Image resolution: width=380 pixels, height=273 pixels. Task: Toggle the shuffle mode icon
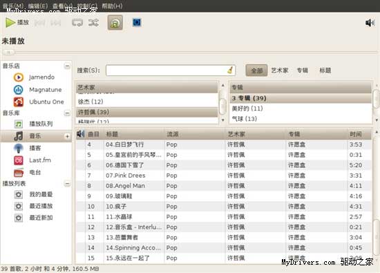(93, 23)
